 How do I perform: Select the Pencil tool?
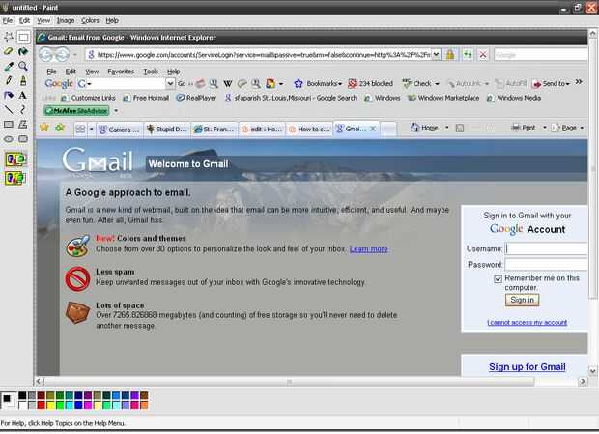click(9, 80)
